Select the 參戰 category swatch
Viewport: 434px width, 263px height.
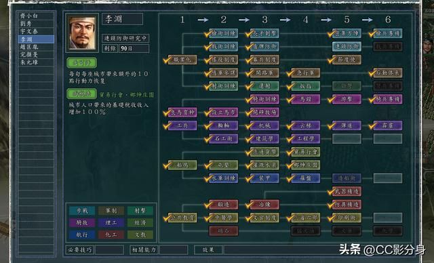(x=82, y=211)
